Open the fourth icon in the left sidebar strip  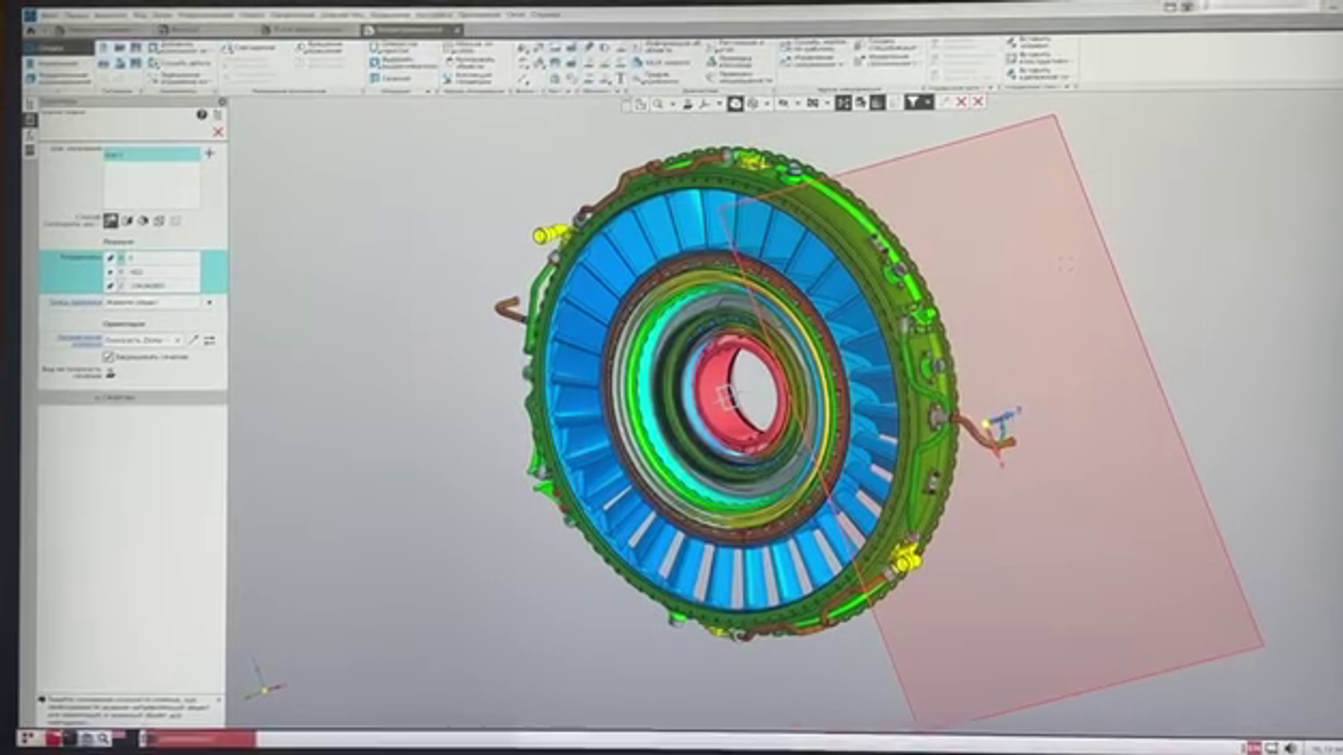click(29, 150)
